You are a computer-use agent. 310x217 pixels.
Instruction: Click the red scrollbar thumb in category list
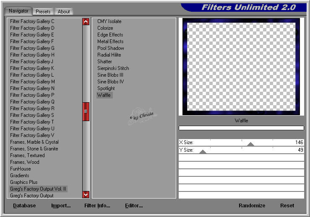coord(86,111)
